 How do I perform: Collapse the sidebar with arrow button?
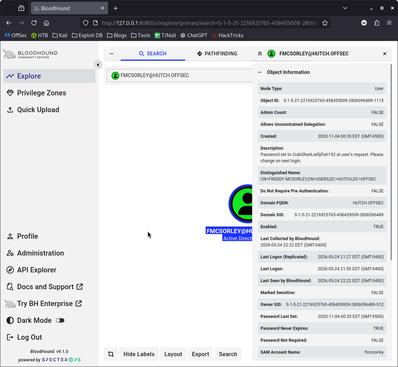click(x=98, y=65)
